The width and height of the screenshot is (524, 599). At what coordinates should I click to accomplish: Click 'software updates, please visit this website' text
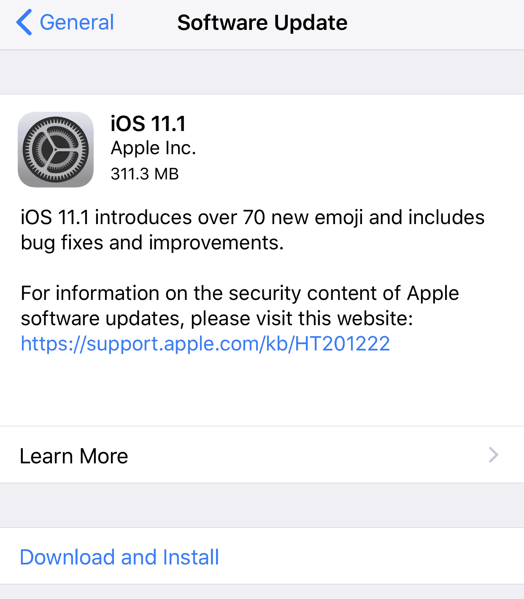coord(216,319)
